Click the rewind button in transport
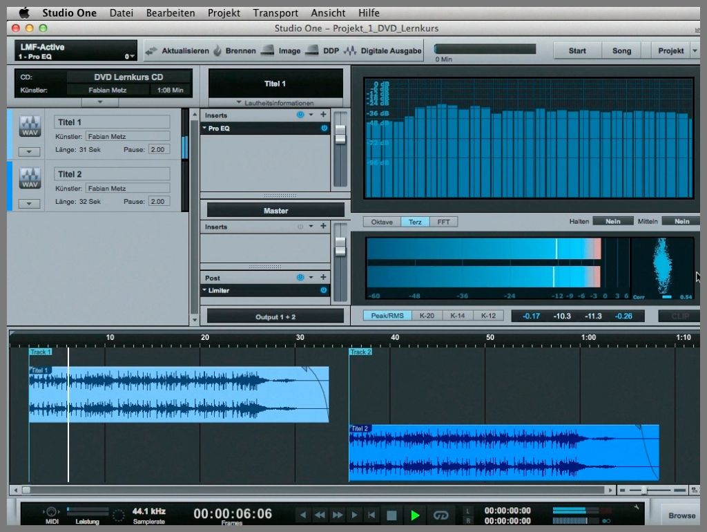 320,515
